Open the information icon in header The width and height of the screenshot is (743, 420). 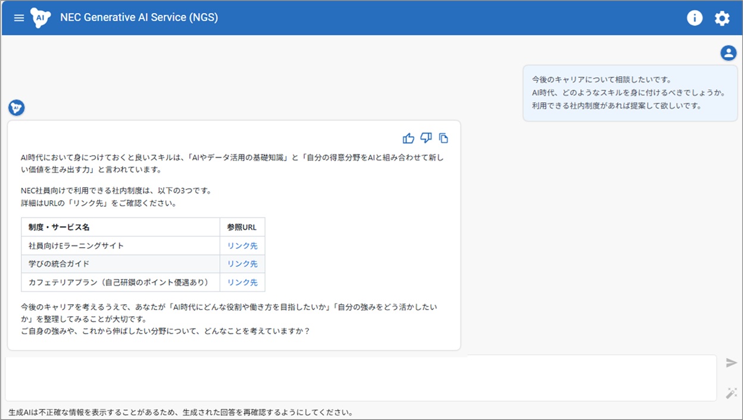pos(694,18)
